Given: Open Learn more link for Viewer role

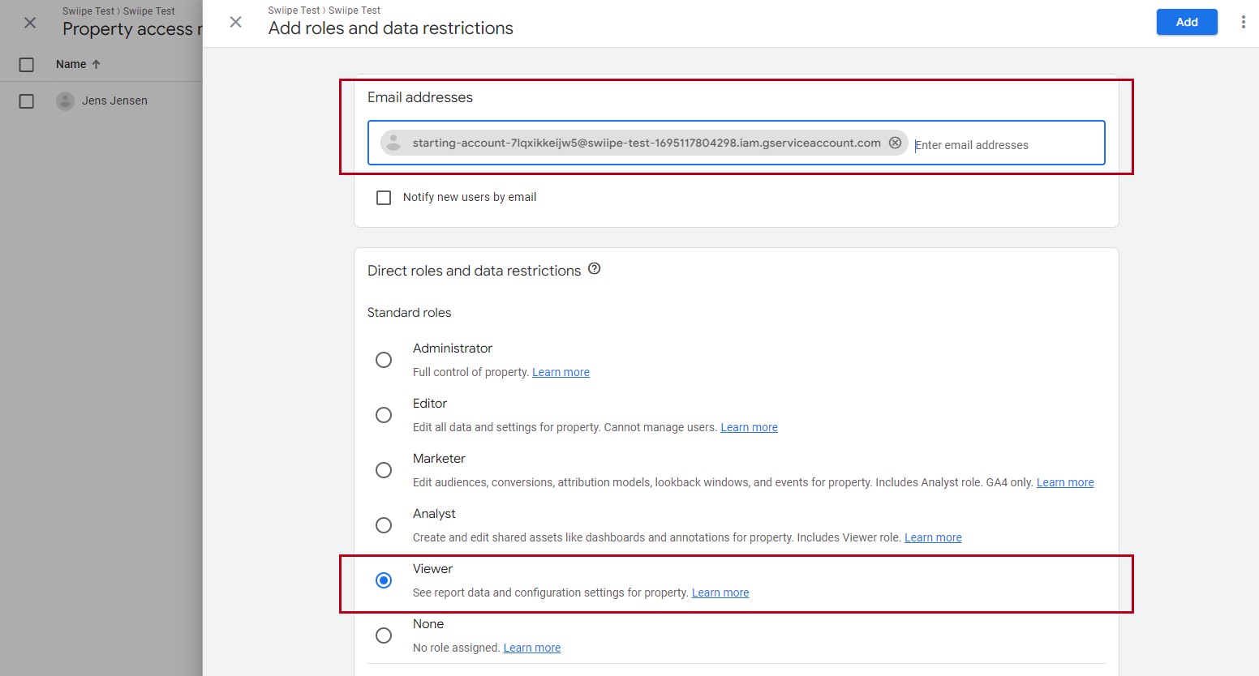Looking at the screenshot, I should (x=720, y=593).
